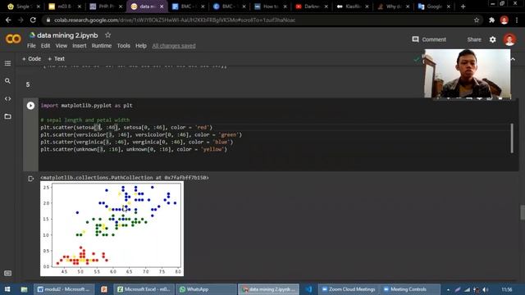Click the scatter plot output image

click(112, 229)
